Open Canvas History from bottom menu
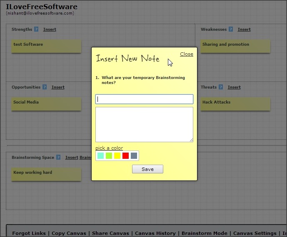Screen dimensions: 287x237 point(155,233)
